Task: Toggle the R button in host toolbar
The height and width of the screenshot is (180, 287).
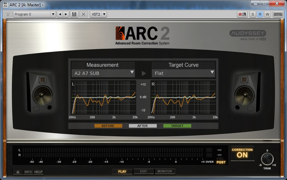Action: pos(260,14)
